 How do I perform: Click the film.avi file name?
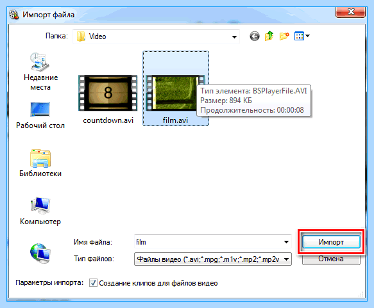175,120
